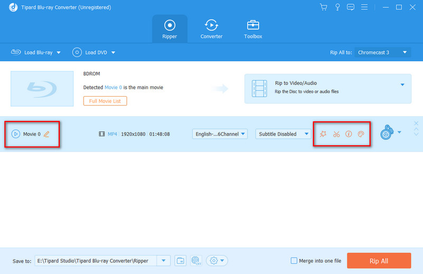Open the Full Movie List

pyautogui.click(x=105, y=101)
